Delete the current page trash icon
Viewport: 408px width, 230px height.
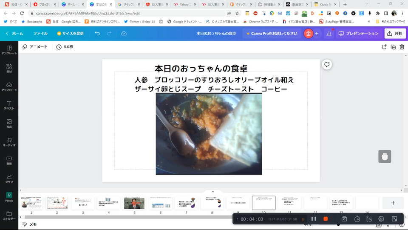pos(402,47)
